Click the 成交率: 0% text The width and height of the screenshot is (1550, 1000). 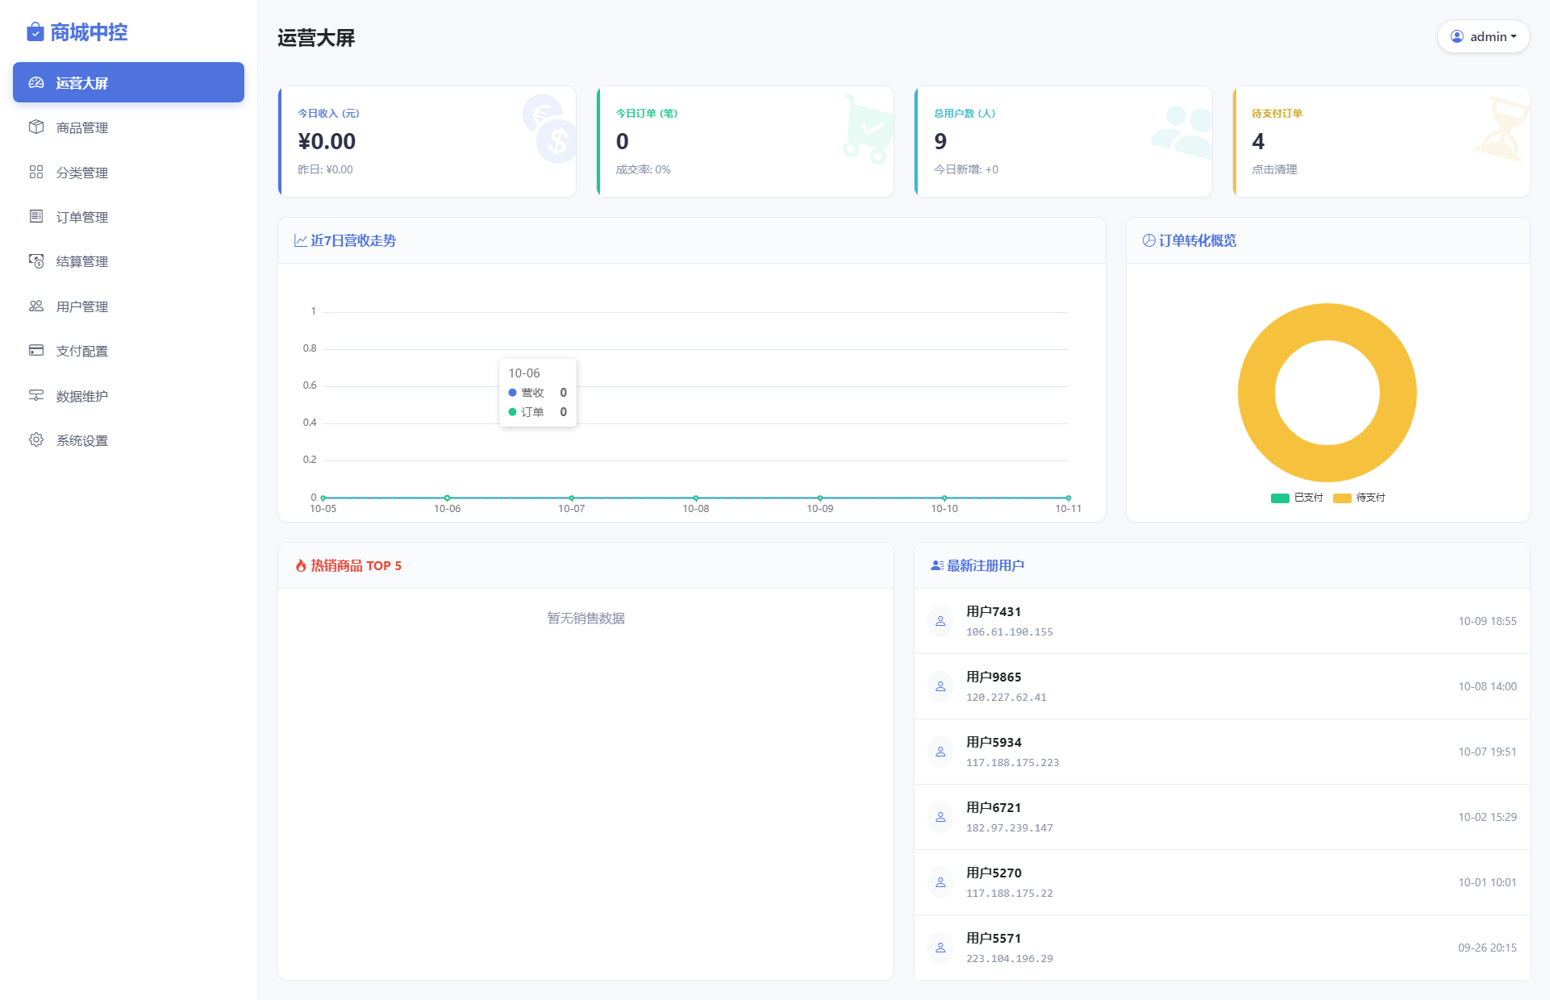click(x=643, y=169)
